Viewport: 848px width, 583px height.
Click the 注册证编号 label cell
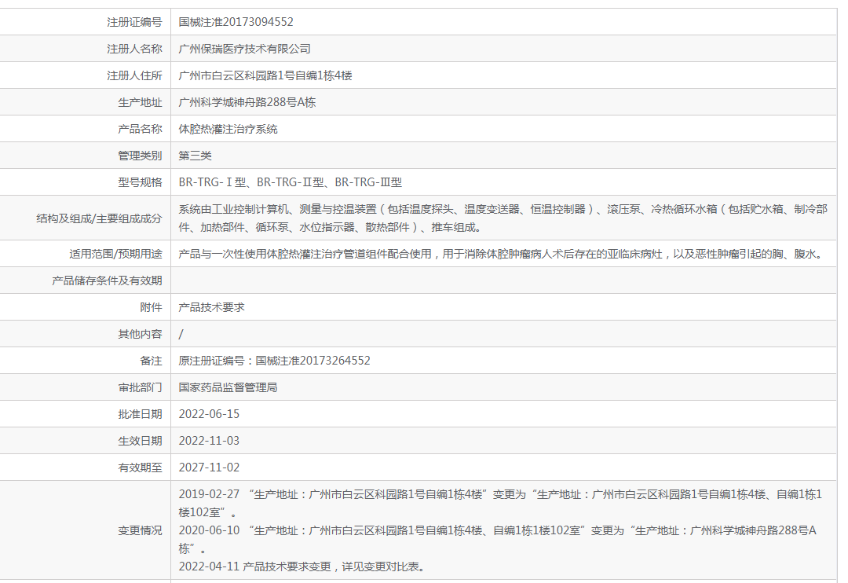pyautogui.click(x=135, y=22)
